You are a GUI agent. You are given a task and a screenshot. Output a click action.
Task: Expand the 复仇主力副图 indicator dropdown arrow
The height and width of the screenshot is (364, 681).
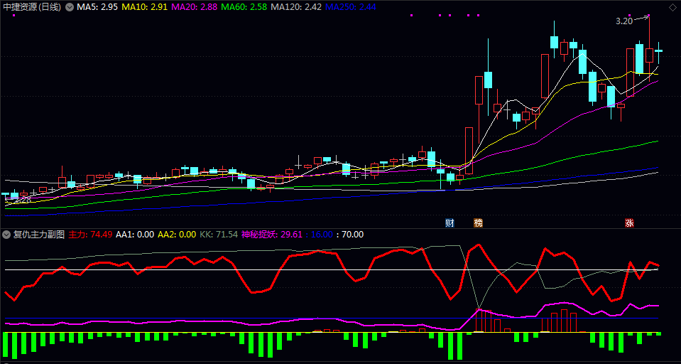coord(6,234)
